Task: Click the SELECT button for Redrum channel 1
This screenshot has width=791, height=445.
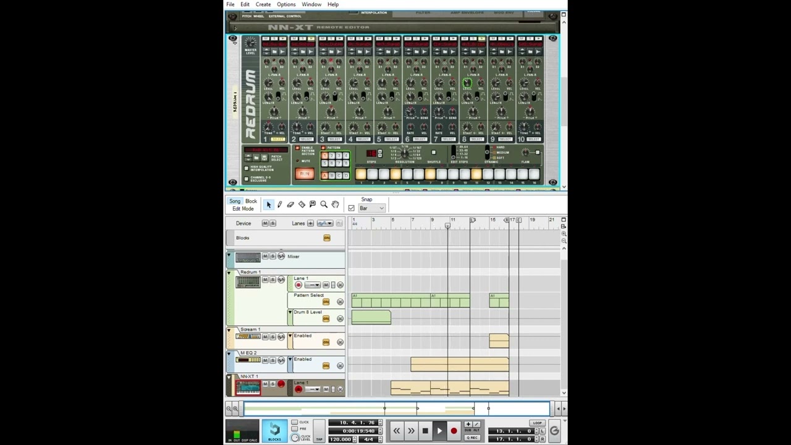Action: [x=277, y=140]
